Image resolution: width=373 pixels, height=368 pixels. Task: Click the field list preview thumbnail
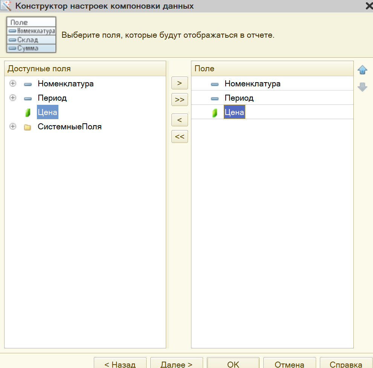[x=31, y=35]
